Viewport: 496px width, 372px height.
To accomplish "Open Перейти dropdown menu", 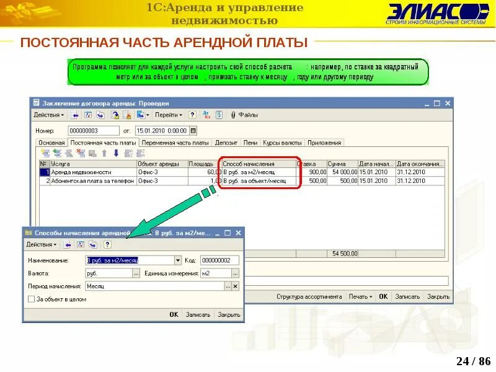I will [x=169, y=115].
